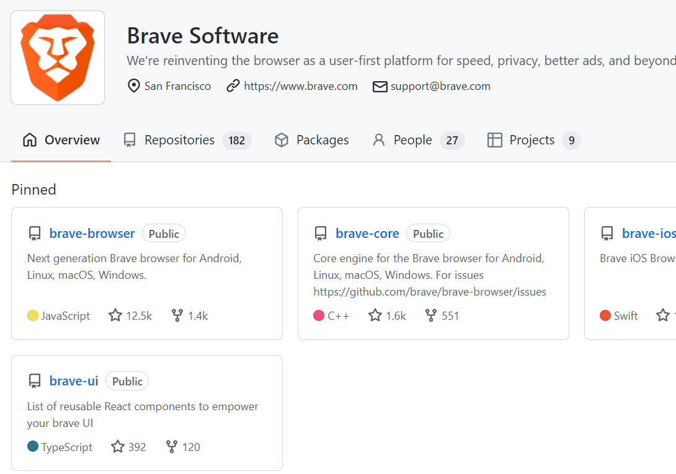Open the 12.5k stargazers count
The height and width of the screenshot is (474, 676).
(x=139, y=316)
